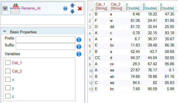The height and width of the screenshot is (103, 178).
Task: Click the Variables label
Action: (x=12, y=54)
